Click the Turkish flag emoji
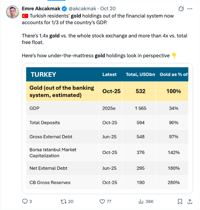200x210 pixels. click(x=25, y=16)
